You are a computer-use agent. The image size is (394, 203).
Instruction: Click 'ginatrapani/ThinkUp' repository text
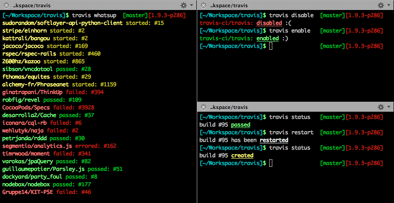(x=33, y=92)
